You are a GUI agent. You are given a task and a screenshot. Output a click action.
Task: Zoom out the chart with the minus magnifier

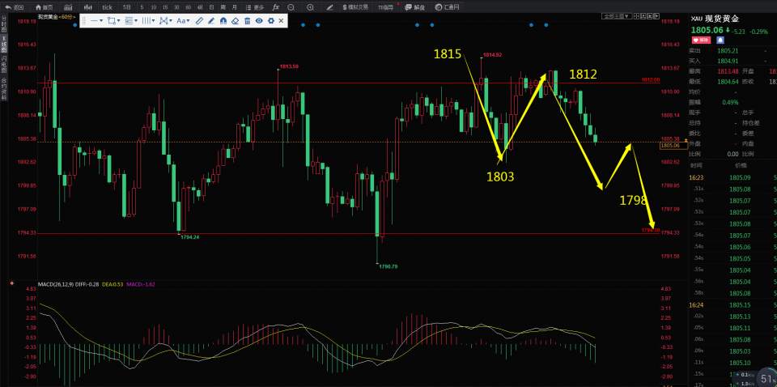click(x=291, y=7)
